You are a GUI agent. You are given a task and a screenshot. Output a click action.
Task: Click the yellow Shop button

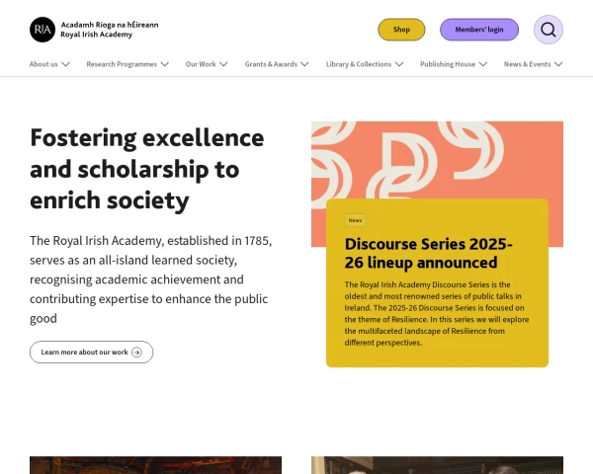coord(401,30)
